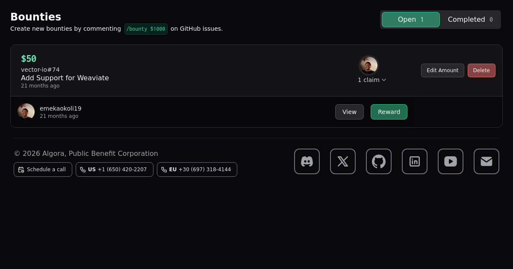Switch to the Open bounties tab

pos(410,20)
